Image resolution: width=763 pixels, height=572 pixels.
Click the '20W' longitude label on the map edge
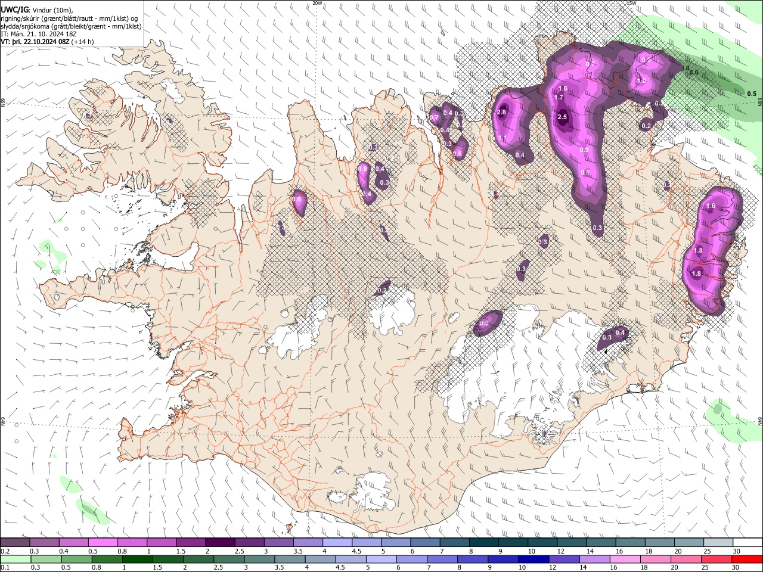click(x=318, y=3)
